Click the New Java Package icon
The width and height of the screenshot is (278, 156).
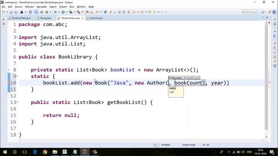pyautogui.click(x=42, y=12)
